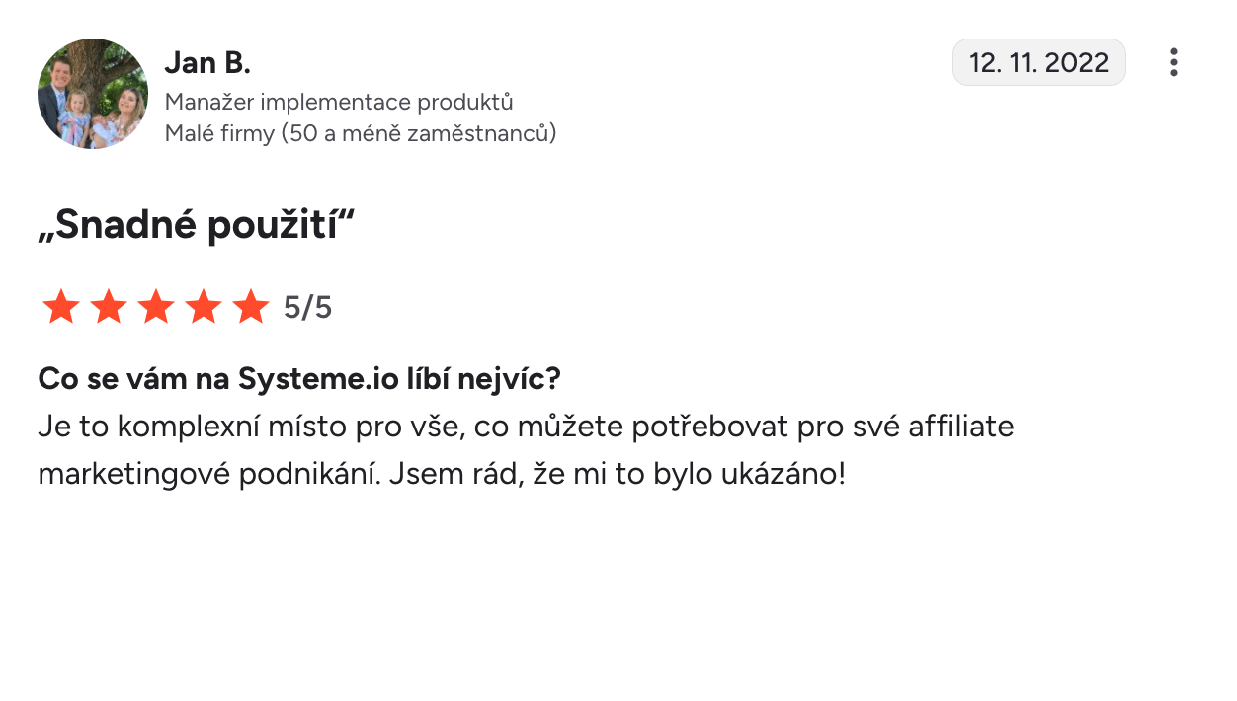Click the first rating star
The height and width of the screenshot is (701, 1237).
60,308
